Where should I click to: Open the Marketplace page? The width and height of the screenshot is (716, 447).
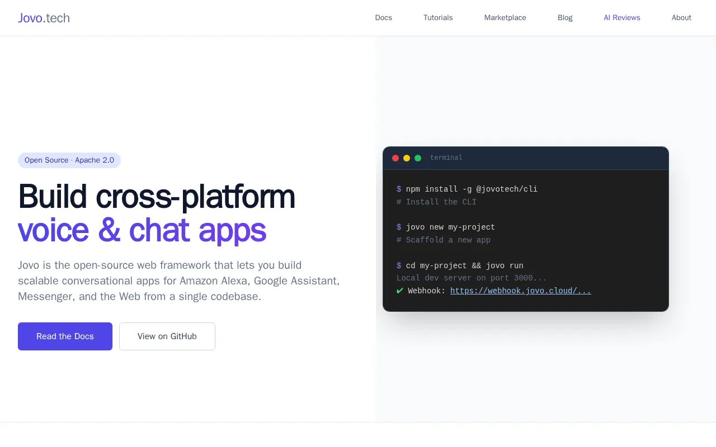[505, 18]
